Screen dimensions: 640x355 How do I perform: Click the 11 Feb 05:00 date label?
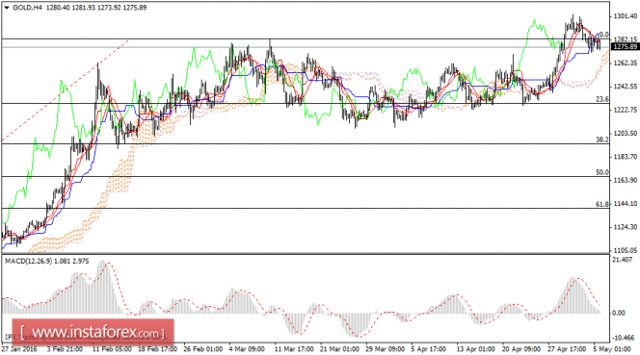click(x=112, y=349)
